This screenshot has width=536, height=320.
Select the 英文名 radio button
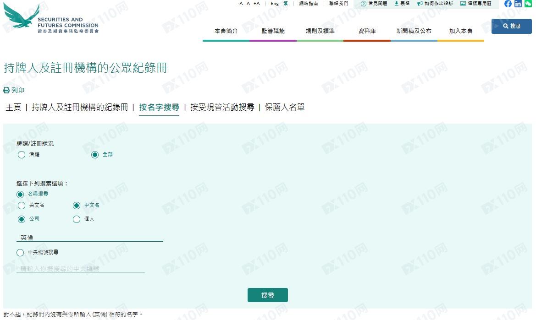point(22,206)
